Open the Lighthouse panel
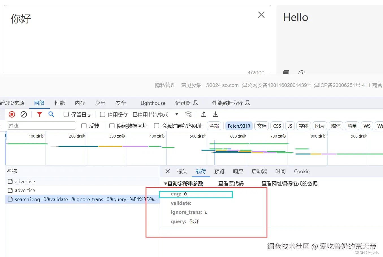 (x=153, y=103)
